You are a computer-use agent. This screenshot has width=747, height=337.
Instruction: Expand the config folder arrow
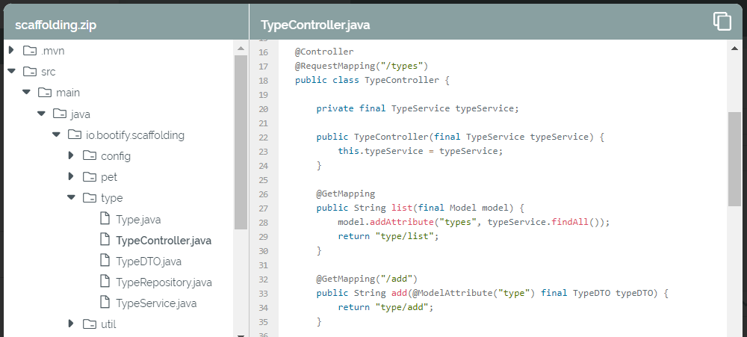tap(71, 155)
